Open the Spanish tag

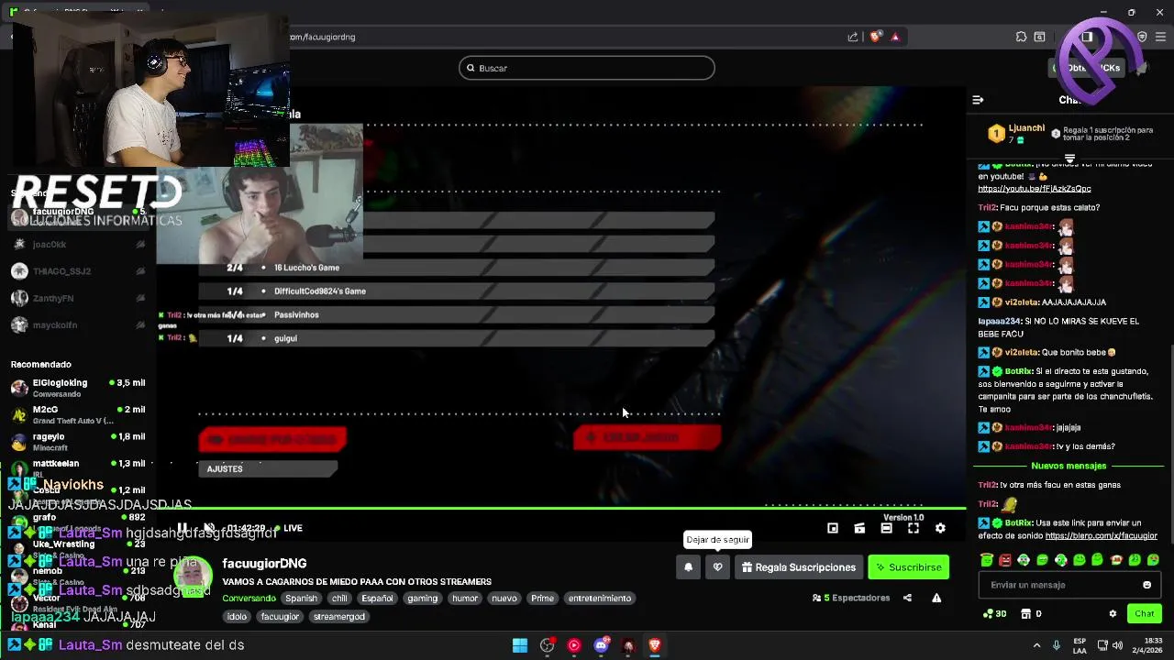(301, 599)
